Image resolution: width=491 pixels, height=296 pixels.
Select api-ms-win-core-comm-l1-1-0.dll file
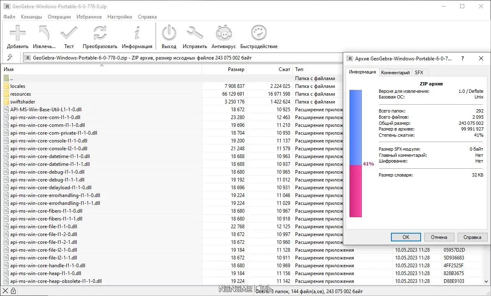47,125
